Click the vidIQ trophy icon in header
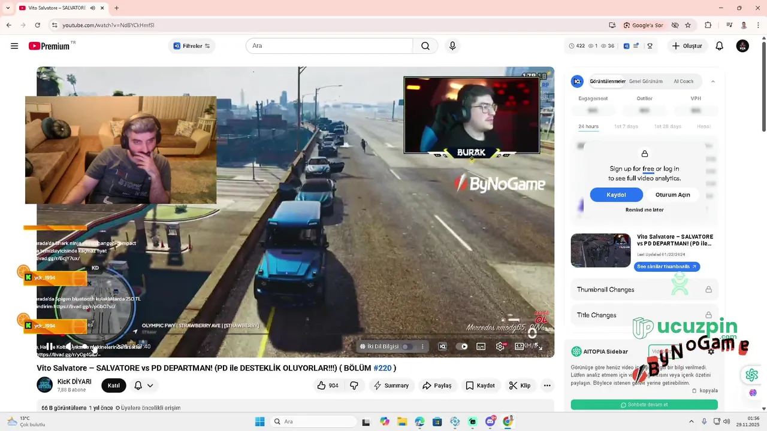Viewport: 767px width, 431px height. [x=650, y=46]
